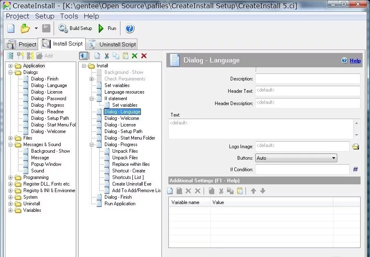Open the Setup menu
The height and width of the screenshot is (257, 370).
point(45,16)
